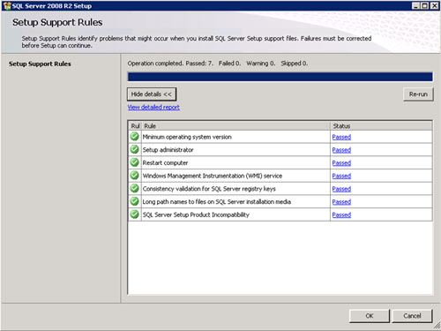This screenshot has height=331, width=441.
Task: Click the green check icon for WMI service rule
Action: (x=135, y=176)
